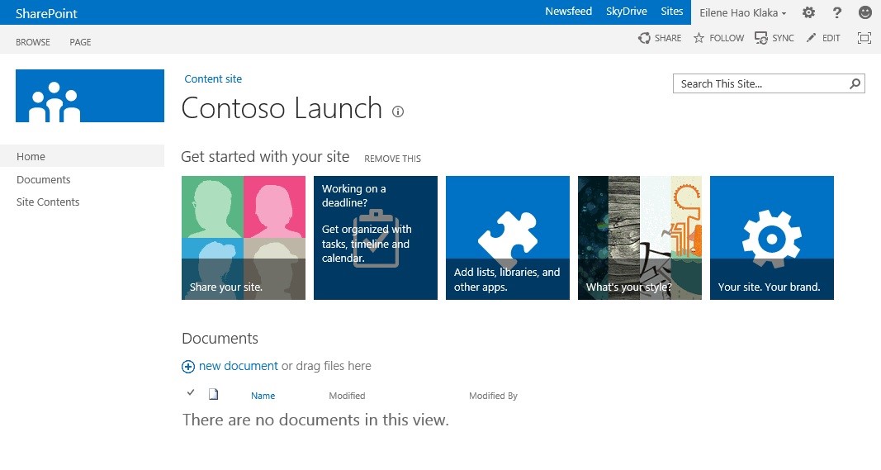
Task: Click the Search This Site input box
Action: 760,83
